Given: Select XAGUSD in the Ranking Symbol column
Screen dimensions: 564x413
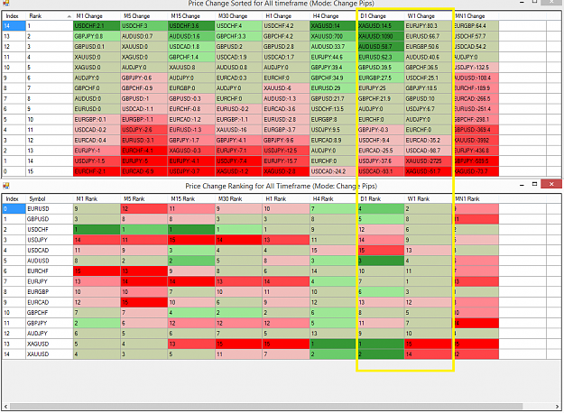Looking at the screenshot, I should click(x=50, y=344).
